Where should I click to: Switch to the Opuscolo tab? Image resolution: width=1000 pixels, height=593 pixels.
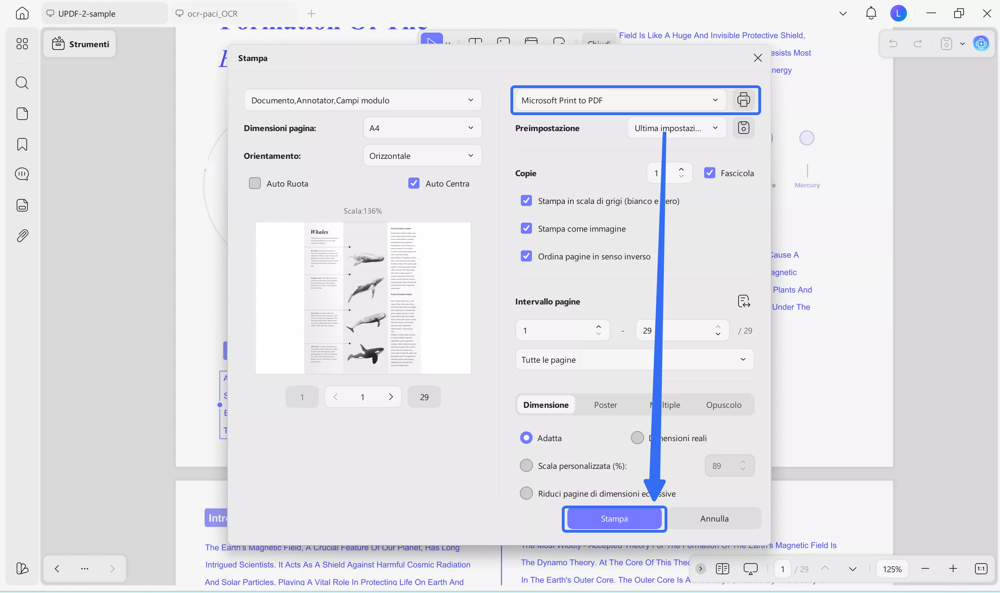pos(724,404)
